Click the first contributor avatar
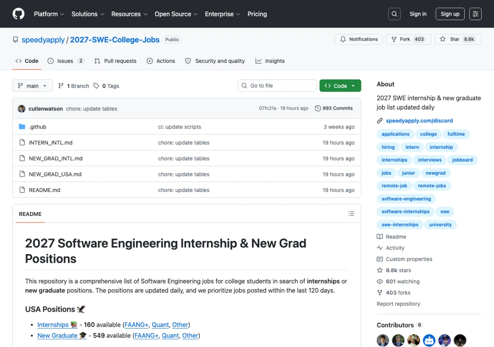Image resolution: width=494 pixels, height=347 pixels. pos(383,340)
